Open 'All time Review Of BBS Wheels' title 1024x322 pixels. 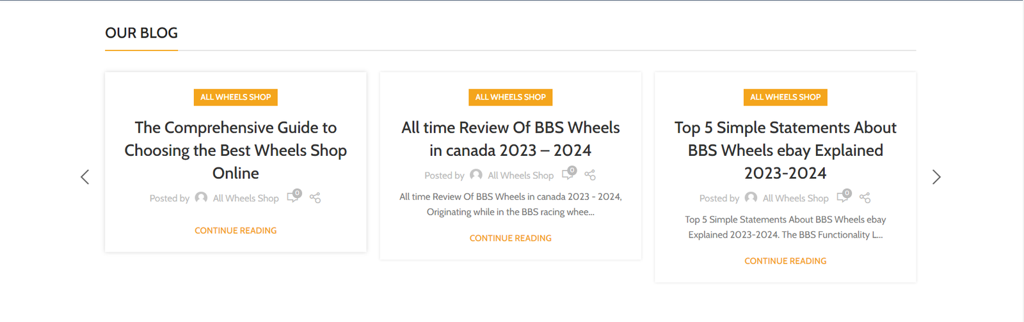tap(510, 139)
